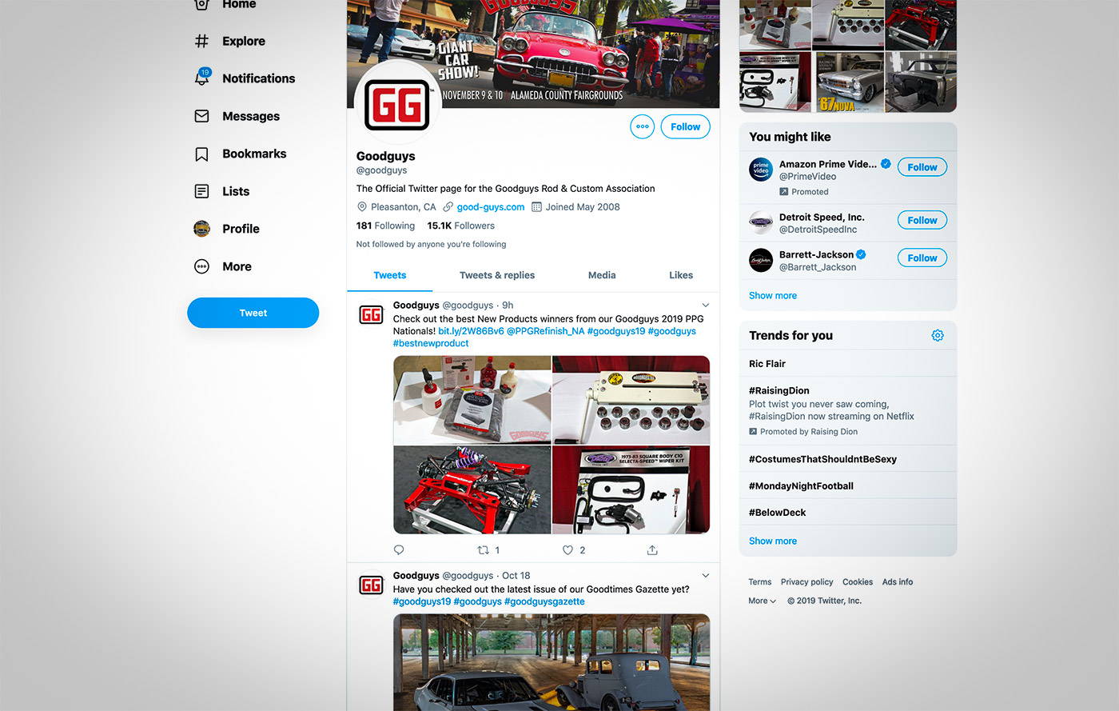Open the Bookmarks icon in the sidebar
The width and height of the screenshot is (1119, 711).
201,154
